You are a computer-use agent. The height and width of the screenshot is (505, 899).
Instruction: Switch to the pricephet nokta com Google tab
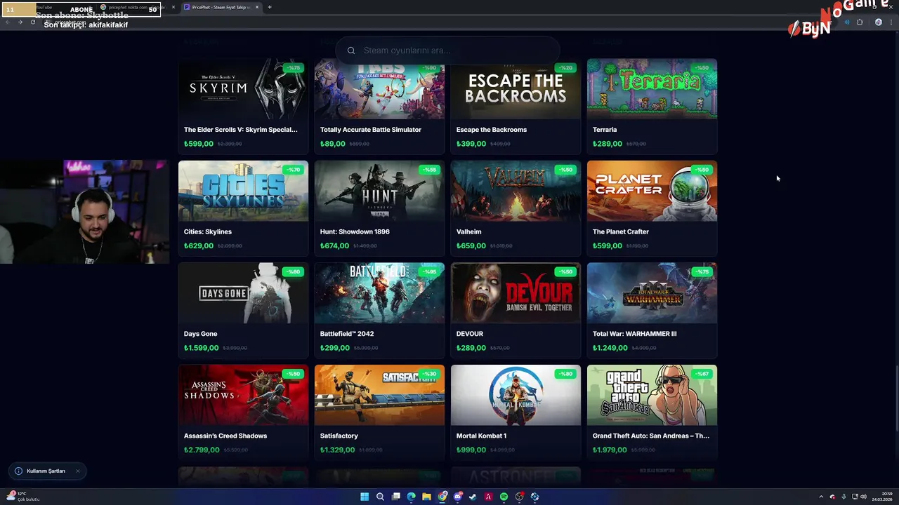[x=137, y=7]
